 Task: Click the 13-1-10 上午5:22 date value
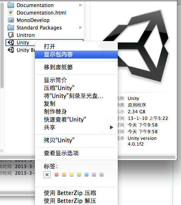point(148,118)
